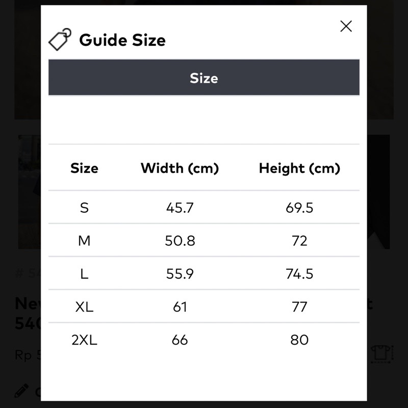
Task: Close the Guide Size popup
Action: coord(346,27)
